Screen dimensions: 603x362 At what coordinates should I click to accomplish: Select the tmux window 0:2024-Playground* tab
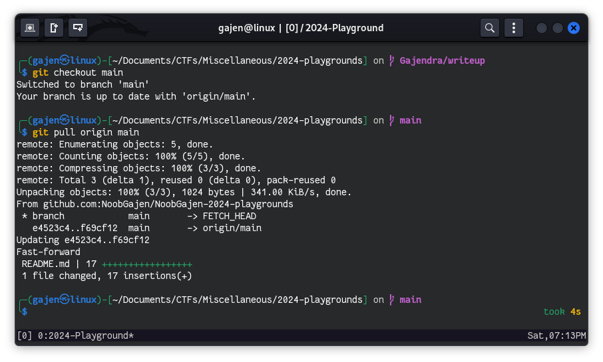coord(85,335)
